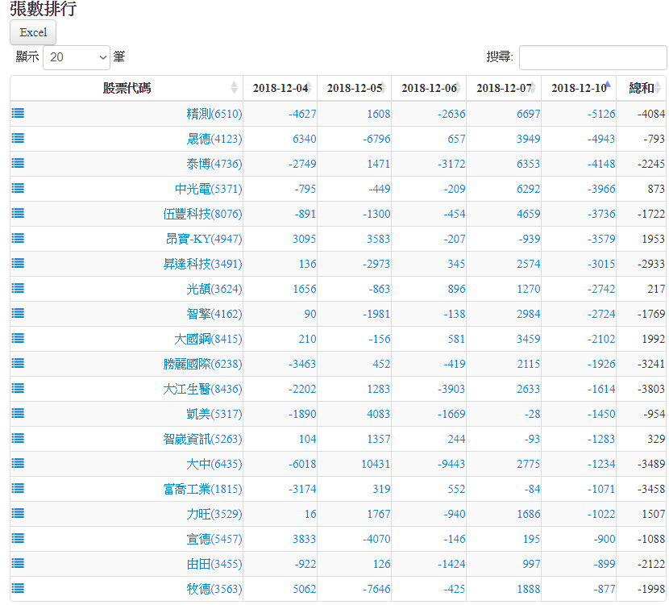Open the 伍豐科技(8076) stock link
Viewport: 669px width, 605px height.
(202, 215)
